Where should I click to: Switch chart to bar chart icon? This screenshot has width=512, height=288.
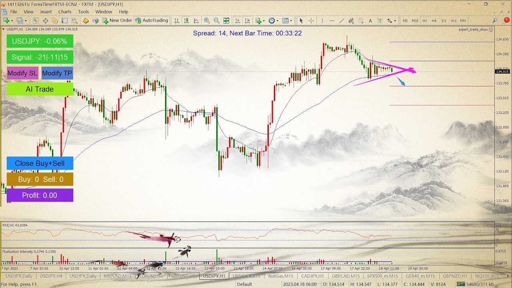[176, 20]
